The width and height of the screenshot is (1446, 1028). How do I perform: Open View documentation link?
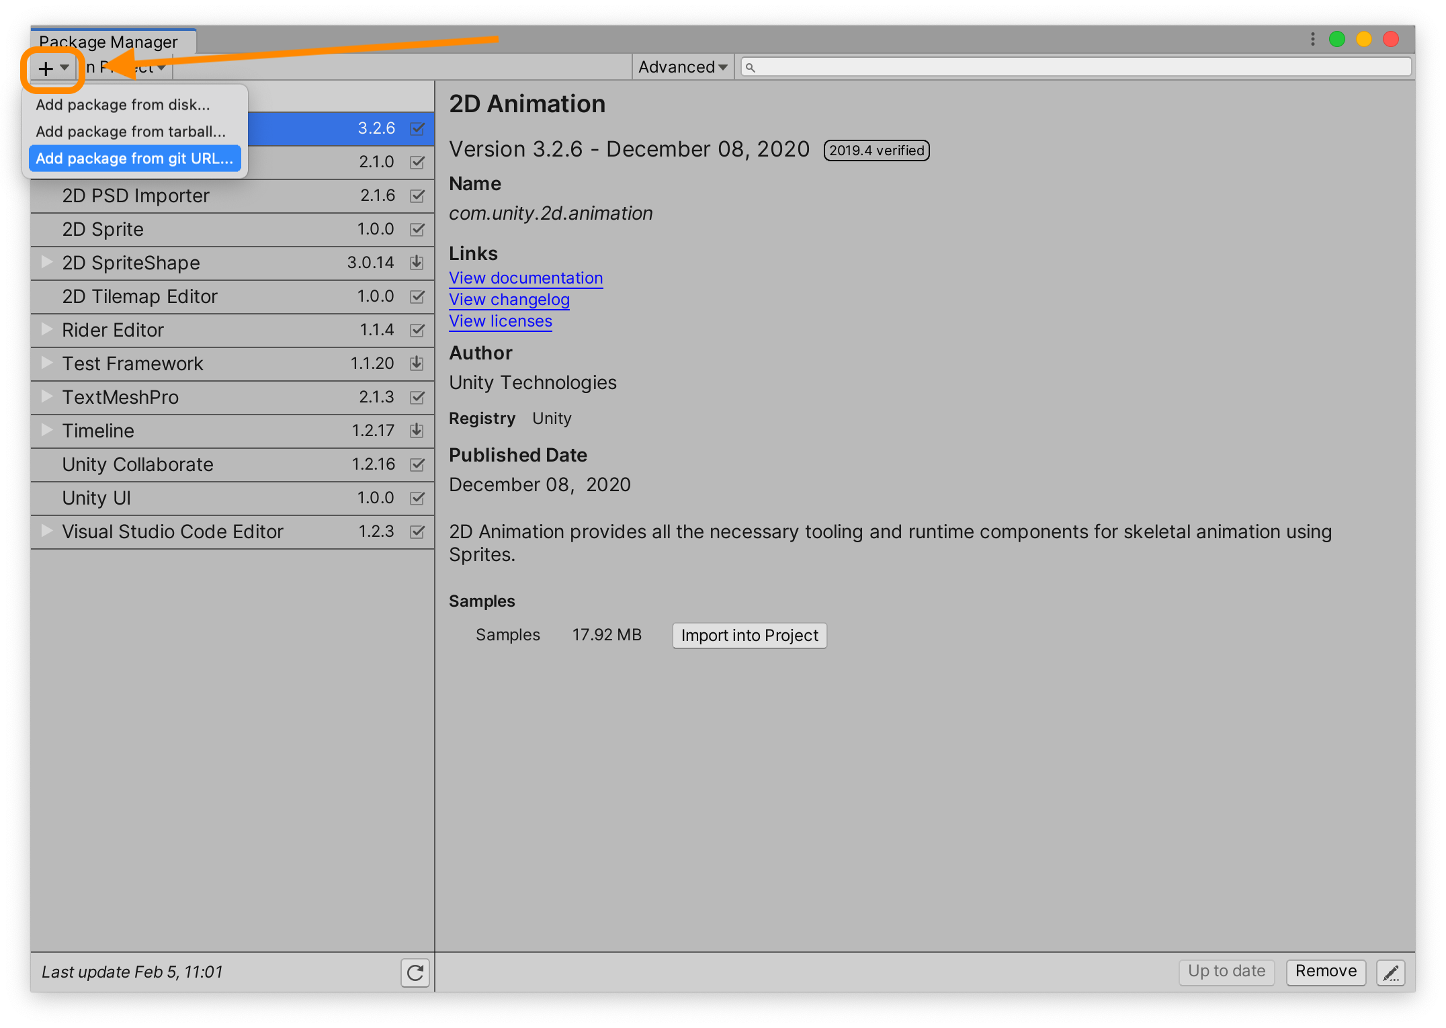[x=525, y=277]
